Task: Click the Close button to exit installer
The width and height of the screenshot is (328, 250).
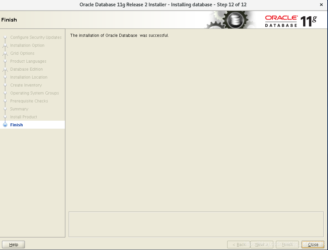Action: (x=313, y=244)
